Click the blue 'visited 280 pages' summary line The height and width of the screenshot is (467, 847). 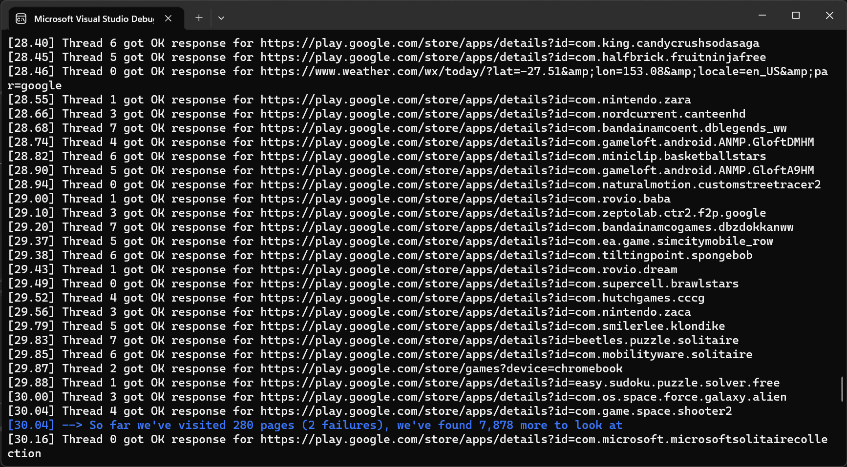(x=315, y=425)
